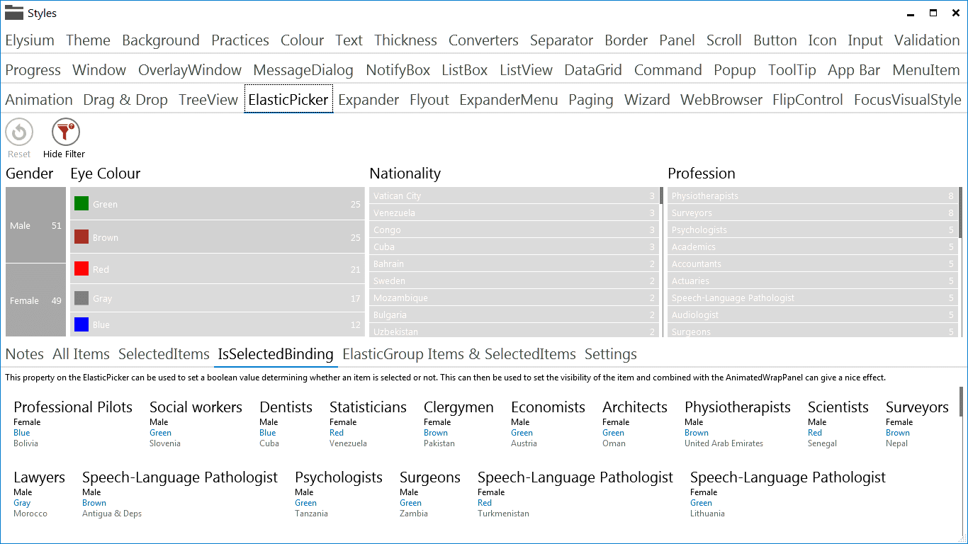Select Male in the Gender filter
Screen dimensions: 968x544
point(35,225)
